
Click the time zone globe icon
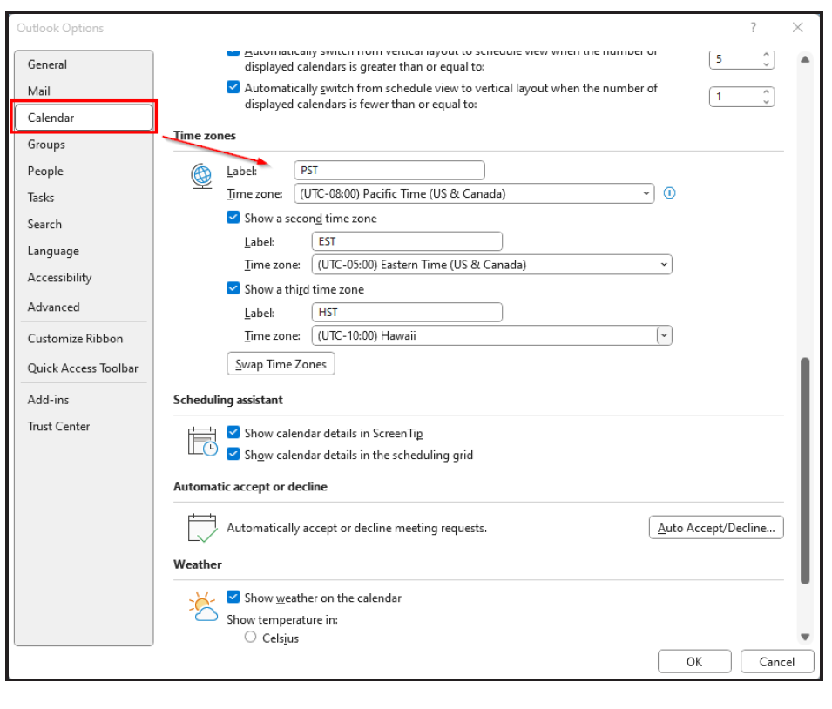coord(201,177)
